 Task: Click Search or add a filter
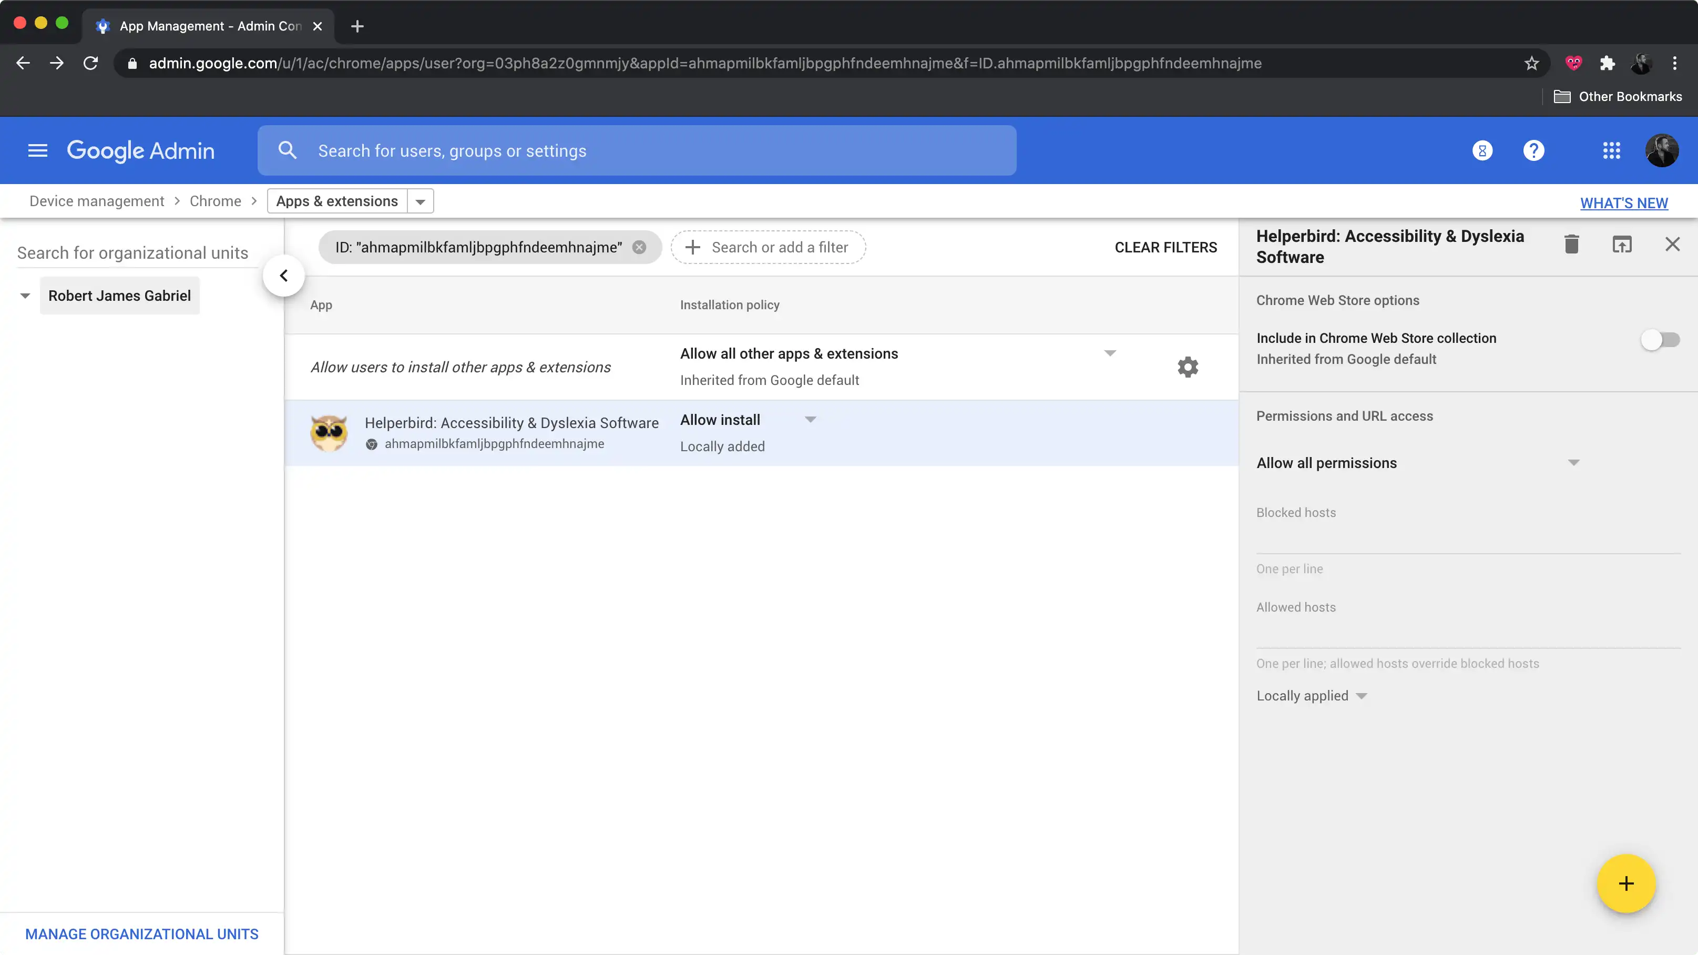click(x=768, y=247)
